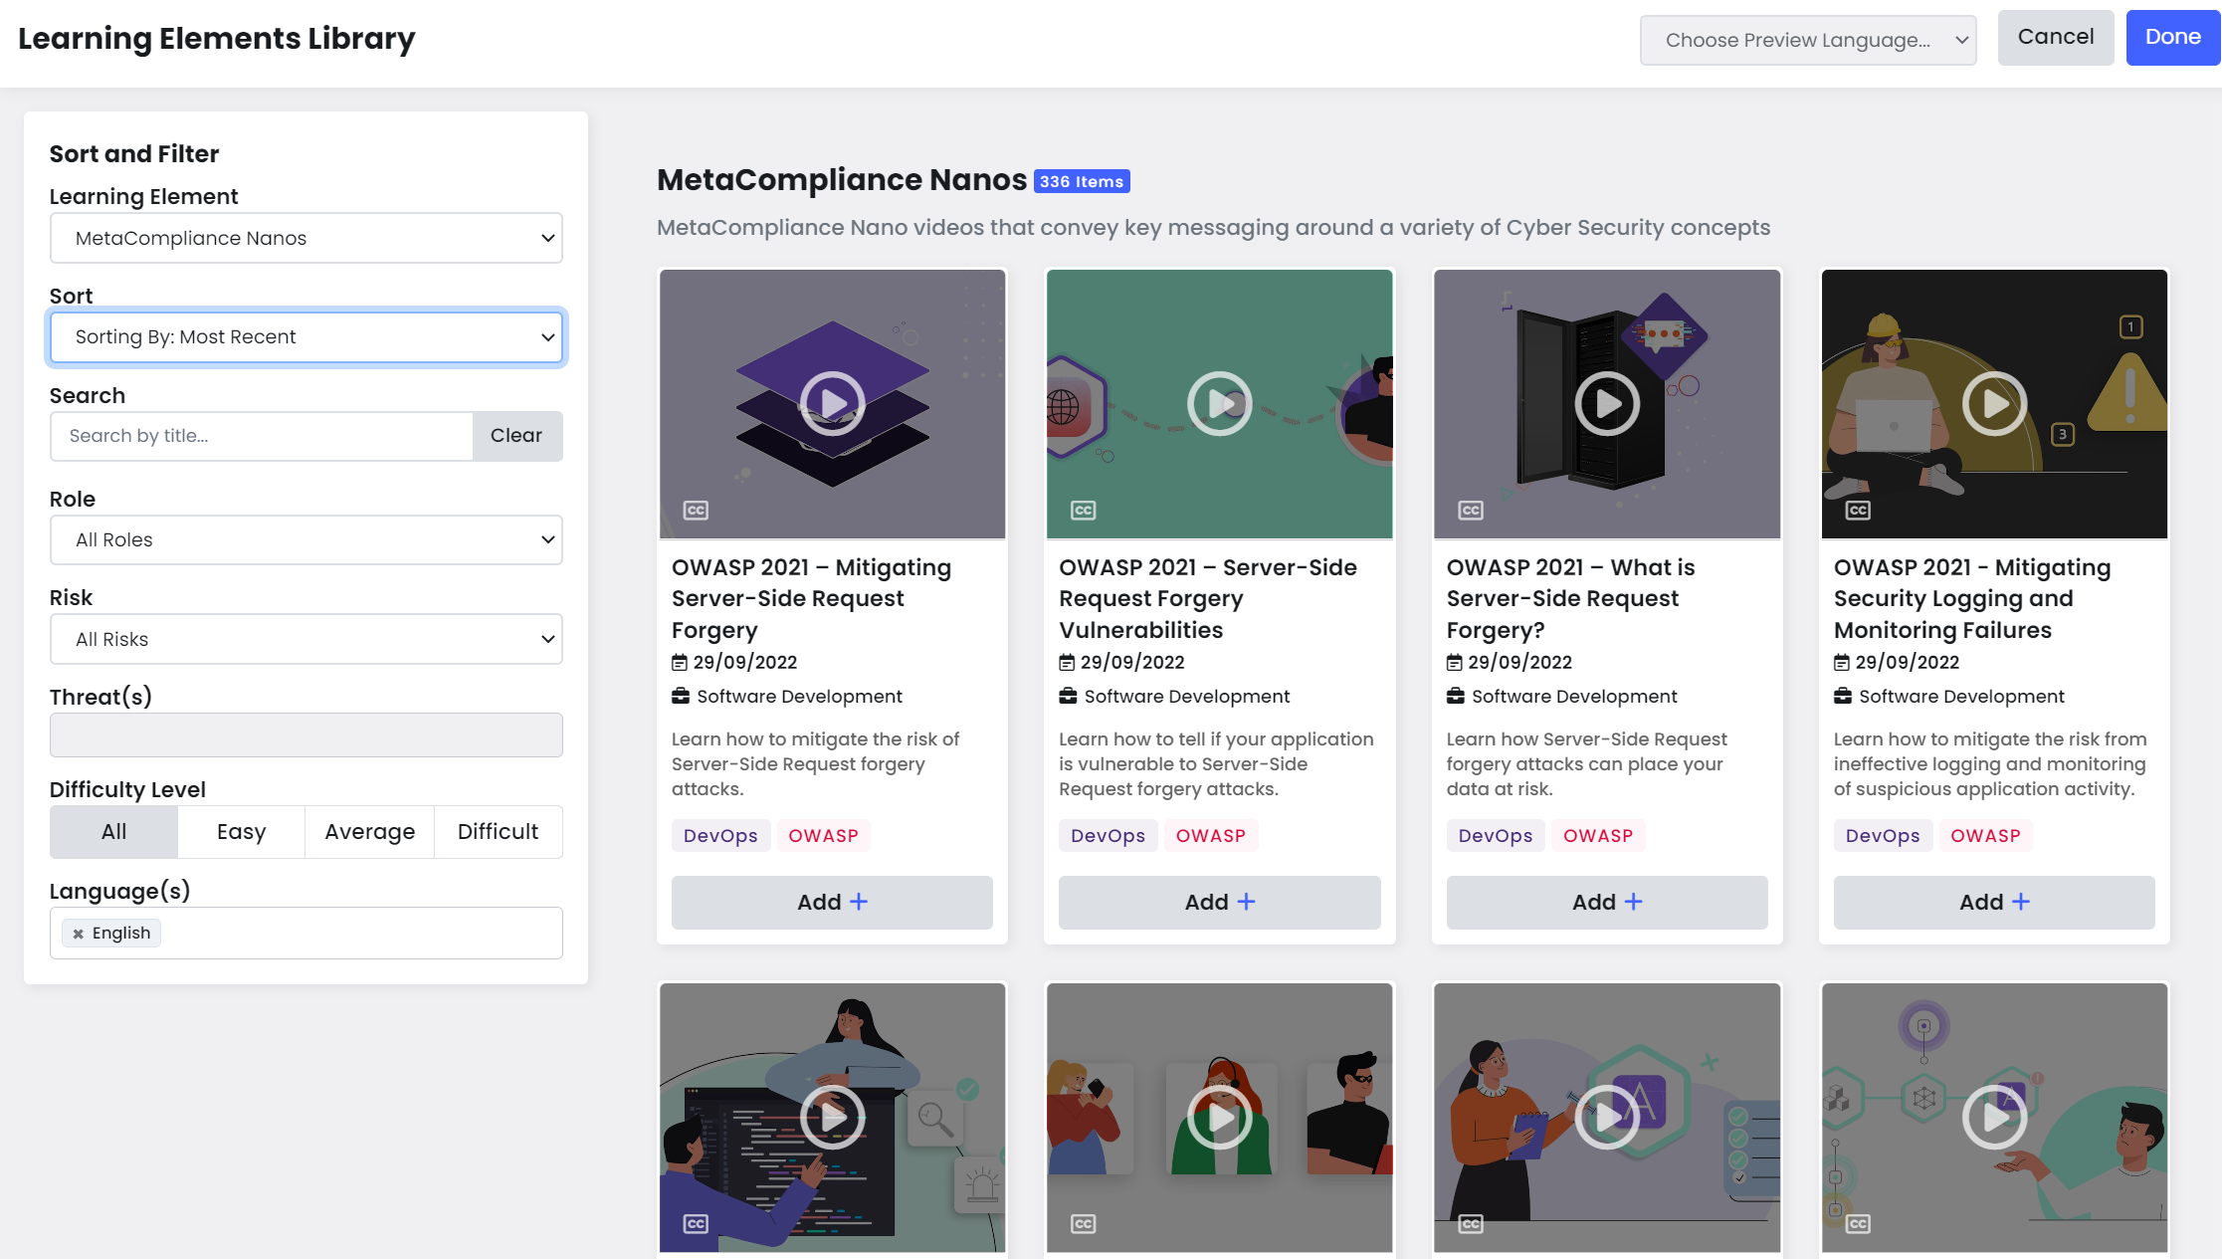Screen dimensions: 2222x1259
Task: Click CC icon on Security Logging and Monitoring thumbnail
Action: click(1858, 511)
